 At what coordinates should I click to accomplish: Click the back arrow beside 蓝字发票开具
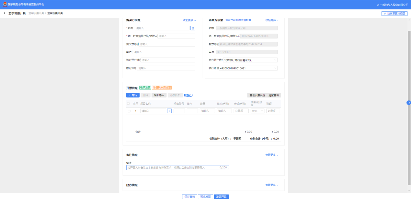click(x=5, y=13)
